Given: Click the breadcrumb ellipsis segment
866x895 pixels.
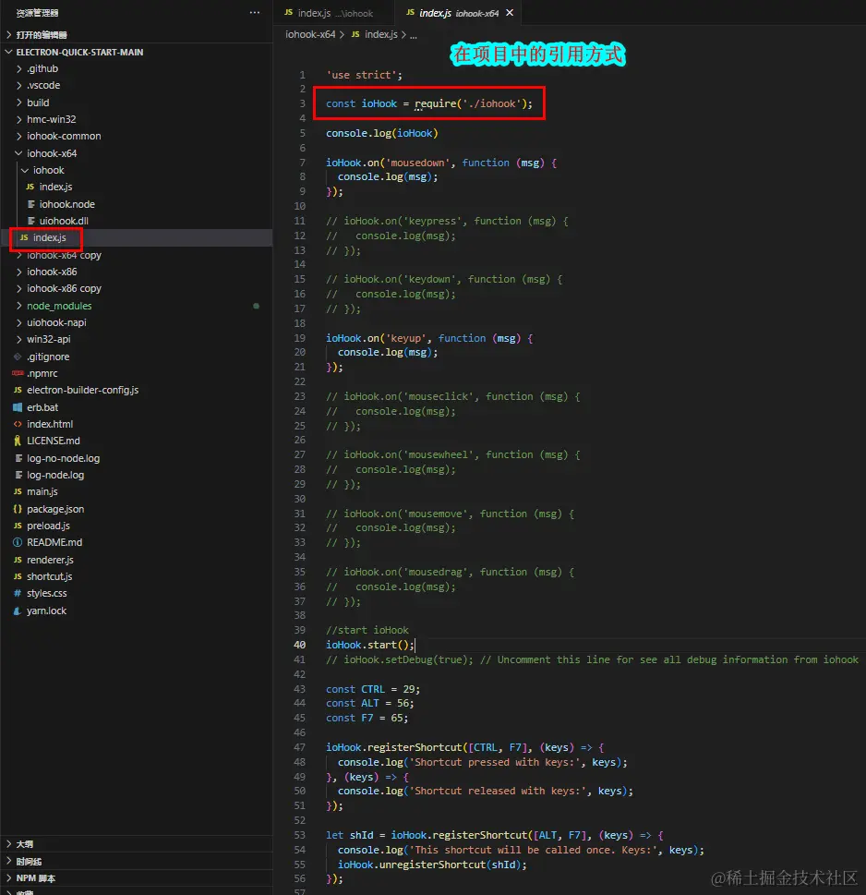Looking at the screenshot, I should [x=413, y=35].
